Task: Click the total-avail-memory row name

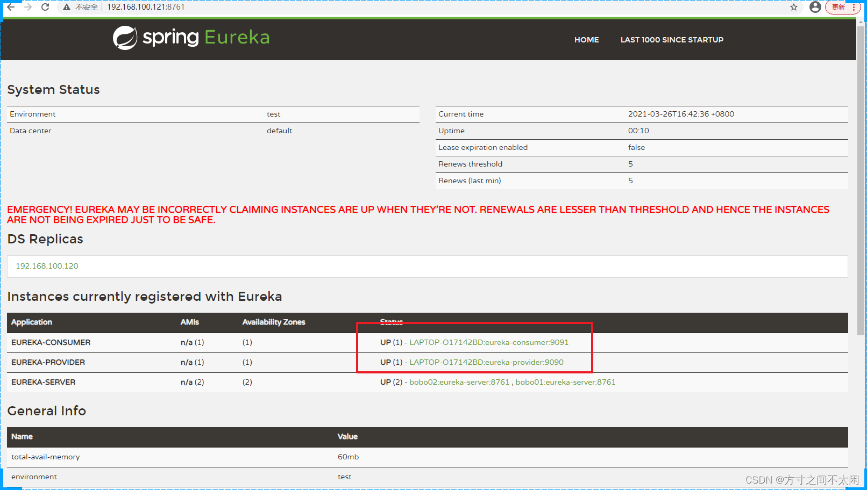Action: (45, 457)
